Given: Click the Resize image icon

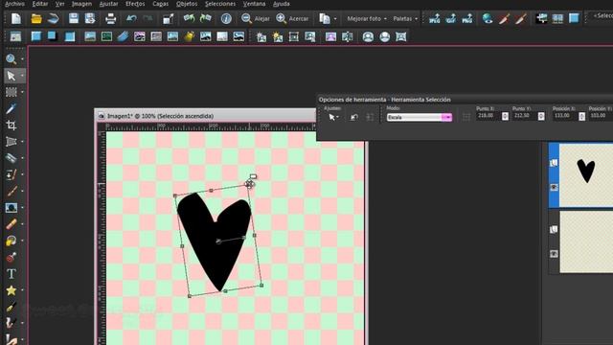Looking at the screenshot, I should (169, 18).
